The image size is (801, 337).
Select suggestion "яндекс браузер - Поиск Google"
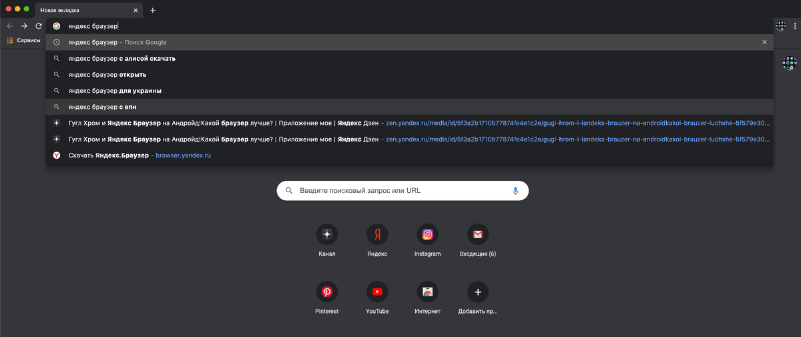coord(410,42)
